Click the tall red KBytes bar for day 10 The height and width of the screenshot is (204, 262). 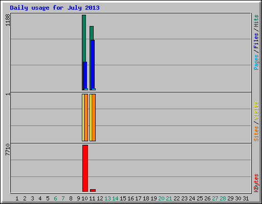tap(85, 168)
